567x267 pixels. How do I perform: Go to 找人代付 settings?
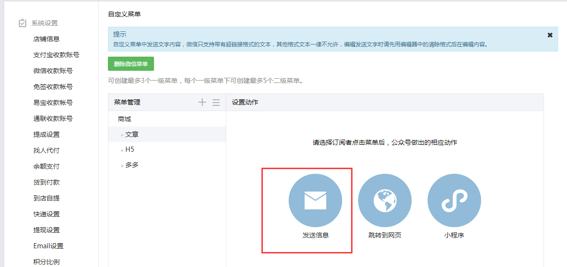[46, 150]
